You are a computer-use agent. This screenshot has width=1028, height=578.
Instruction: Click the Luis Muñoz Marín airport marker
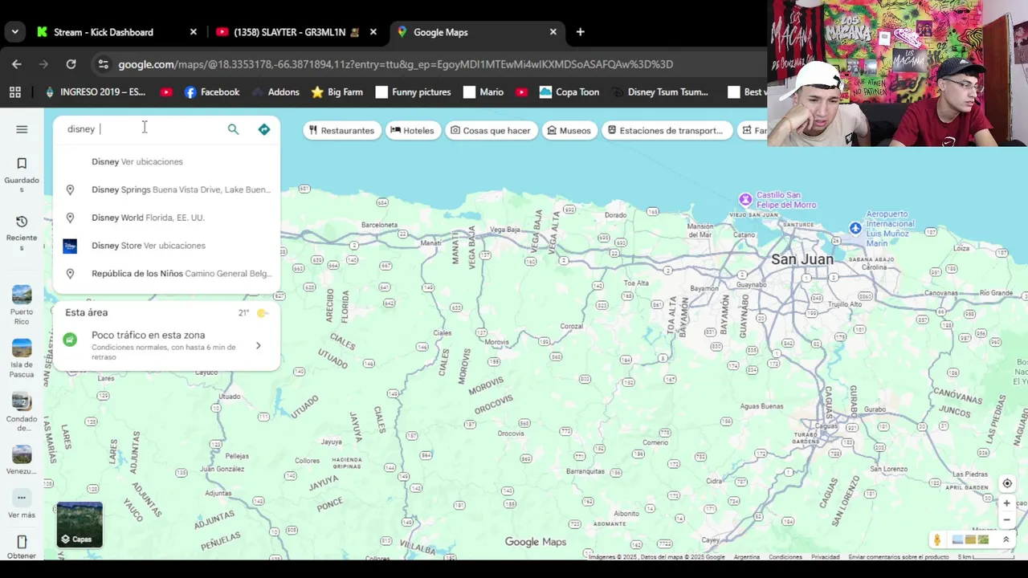(855, 229)
